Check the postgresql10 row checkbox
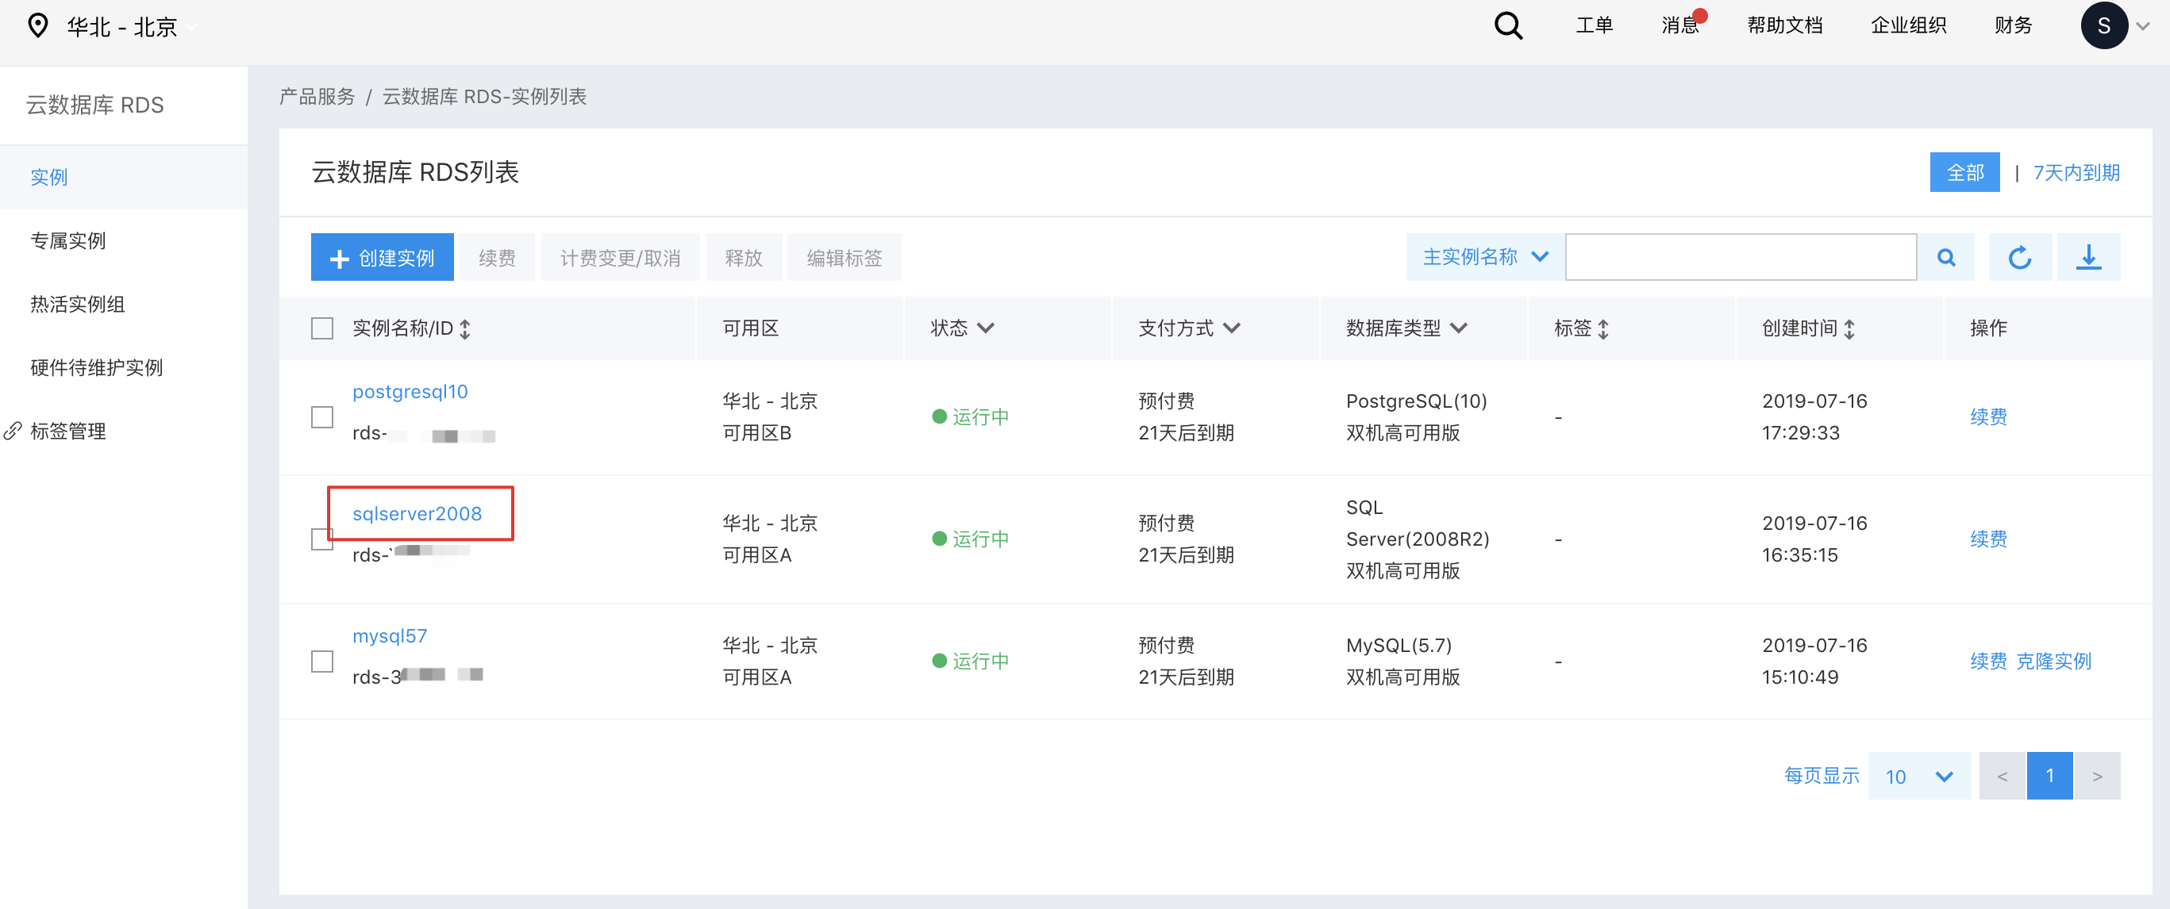Screen dimensions: 2170x909 [321, 417]
